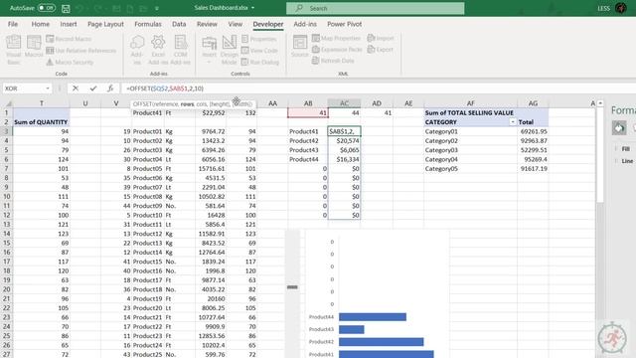Click Refresh Data
This screenshot has height=358, width=636.
coord(333,61)
